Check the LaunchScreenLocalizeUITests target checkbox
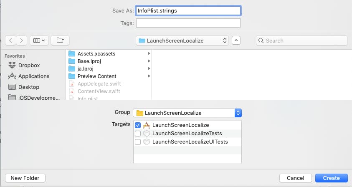 138,142
